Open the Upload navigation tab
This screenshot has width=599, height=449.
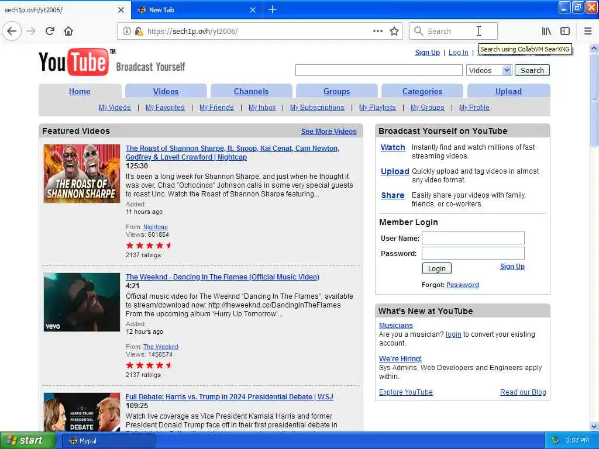click(x=508, y=91)
